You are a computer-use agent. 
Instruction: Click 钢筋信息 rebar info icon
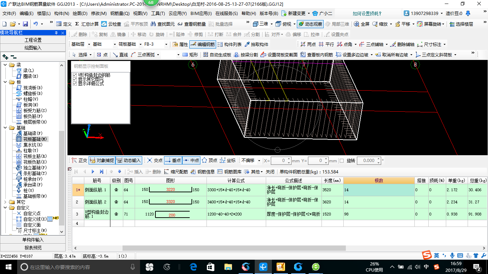pos(203,172)
